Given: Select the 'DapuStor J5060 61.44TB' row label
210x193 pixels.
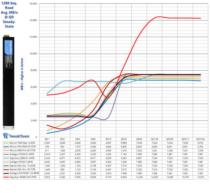Looking at the screenshot, I should point(22,158).
